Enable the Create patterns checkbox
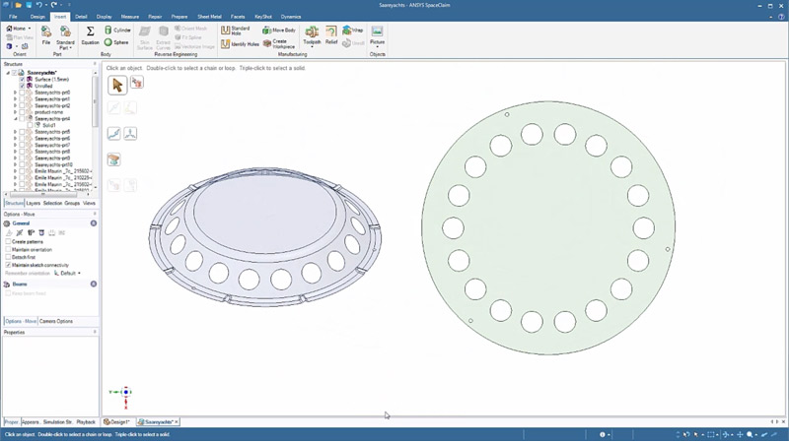This screenshot has height=443, width=789. click(x=9, y=241)
